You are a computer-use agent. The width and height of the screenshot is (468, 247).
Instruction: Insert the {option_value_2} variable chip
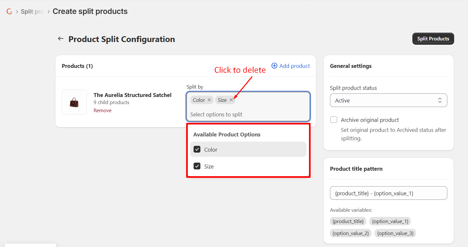pyautogui.click(x=351, y=233)
